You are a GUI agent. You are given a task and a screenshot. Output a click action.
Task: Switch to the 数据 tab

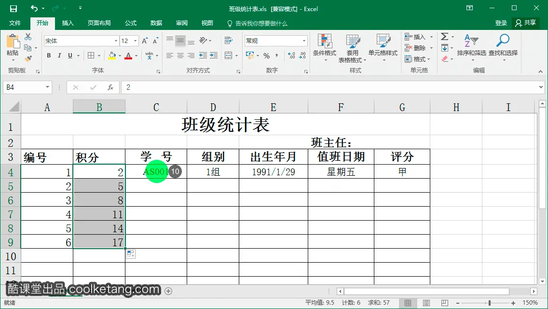[156, 23]
